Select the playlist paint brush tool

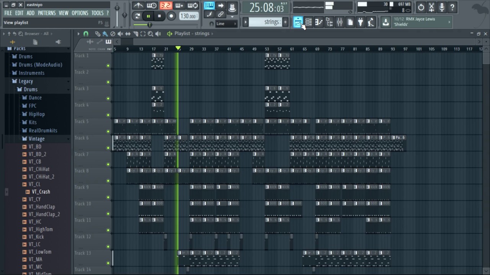[x=105, y=34]
